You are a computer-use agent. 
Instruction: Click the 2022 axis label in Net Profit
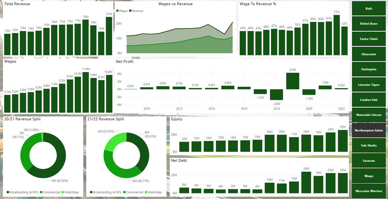(341, 109)
